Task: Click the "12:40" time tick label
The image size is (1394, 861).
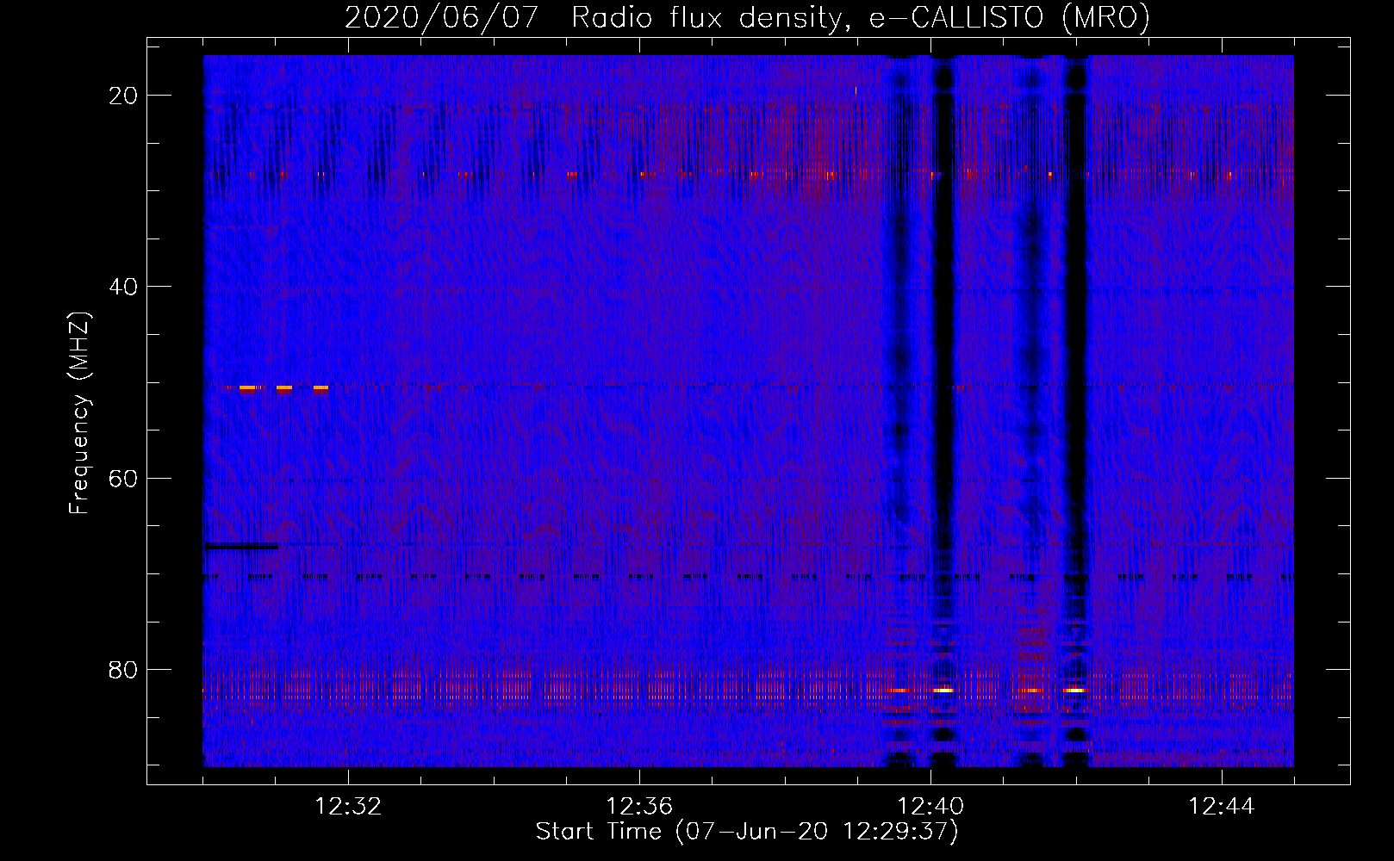Action: pos(930,807)
